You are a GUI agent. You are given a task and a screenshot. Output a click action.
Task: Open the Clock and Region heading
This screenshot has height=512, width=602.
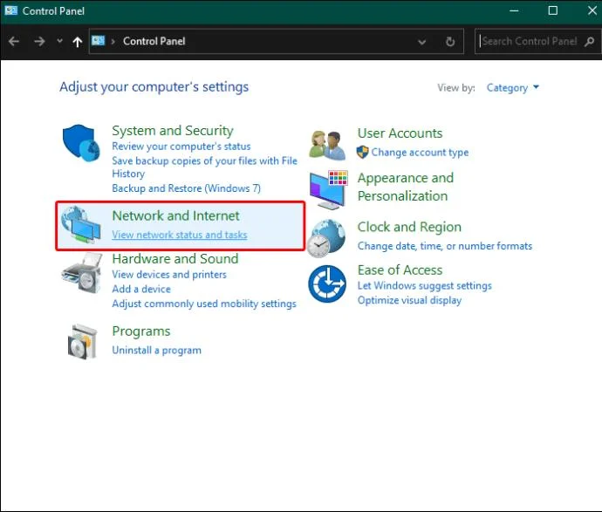coord(409,227)
